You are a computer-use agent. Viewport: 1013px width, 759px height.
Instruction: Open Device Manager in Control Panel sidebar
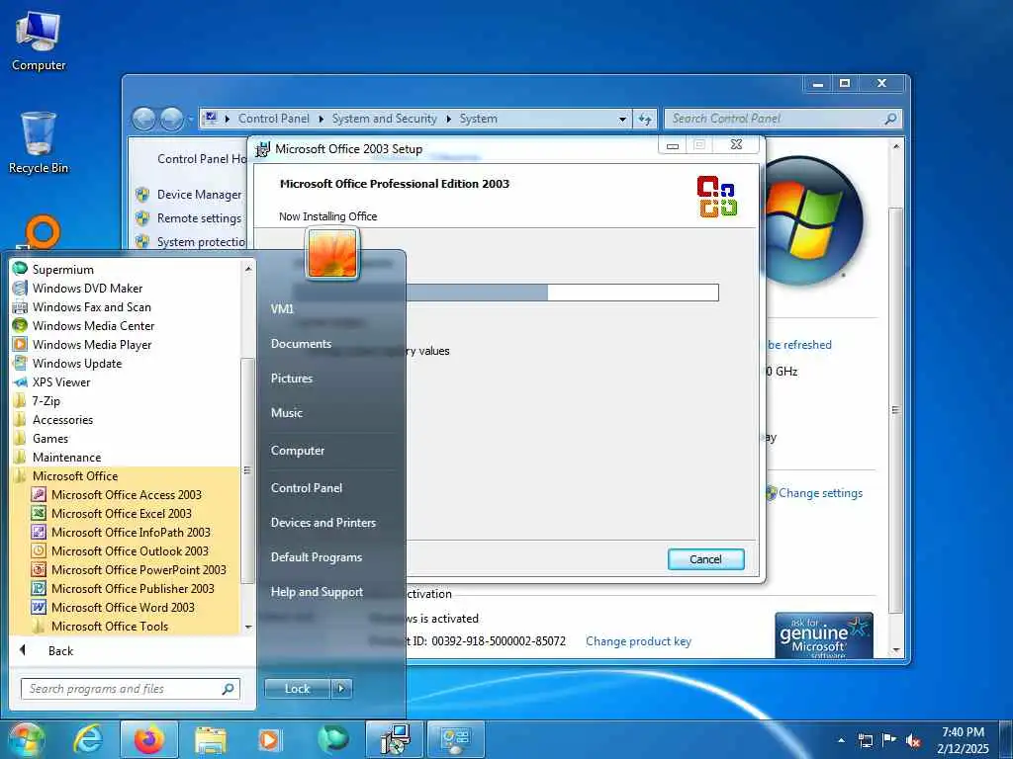[x=199, y=195]
